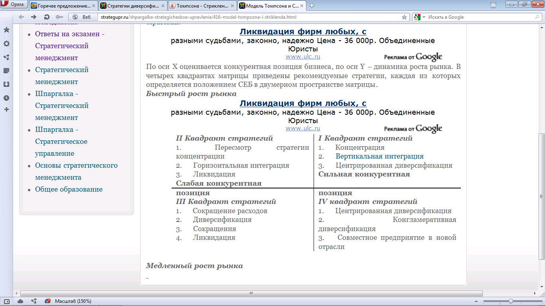The width and height of the screenshot is (545, 306).
Task: Click the upper Реклама от Google label
Action: [x=413, y=57]
